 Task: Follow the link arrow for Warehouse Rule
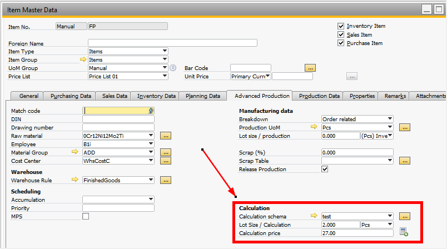click(76, 180)
